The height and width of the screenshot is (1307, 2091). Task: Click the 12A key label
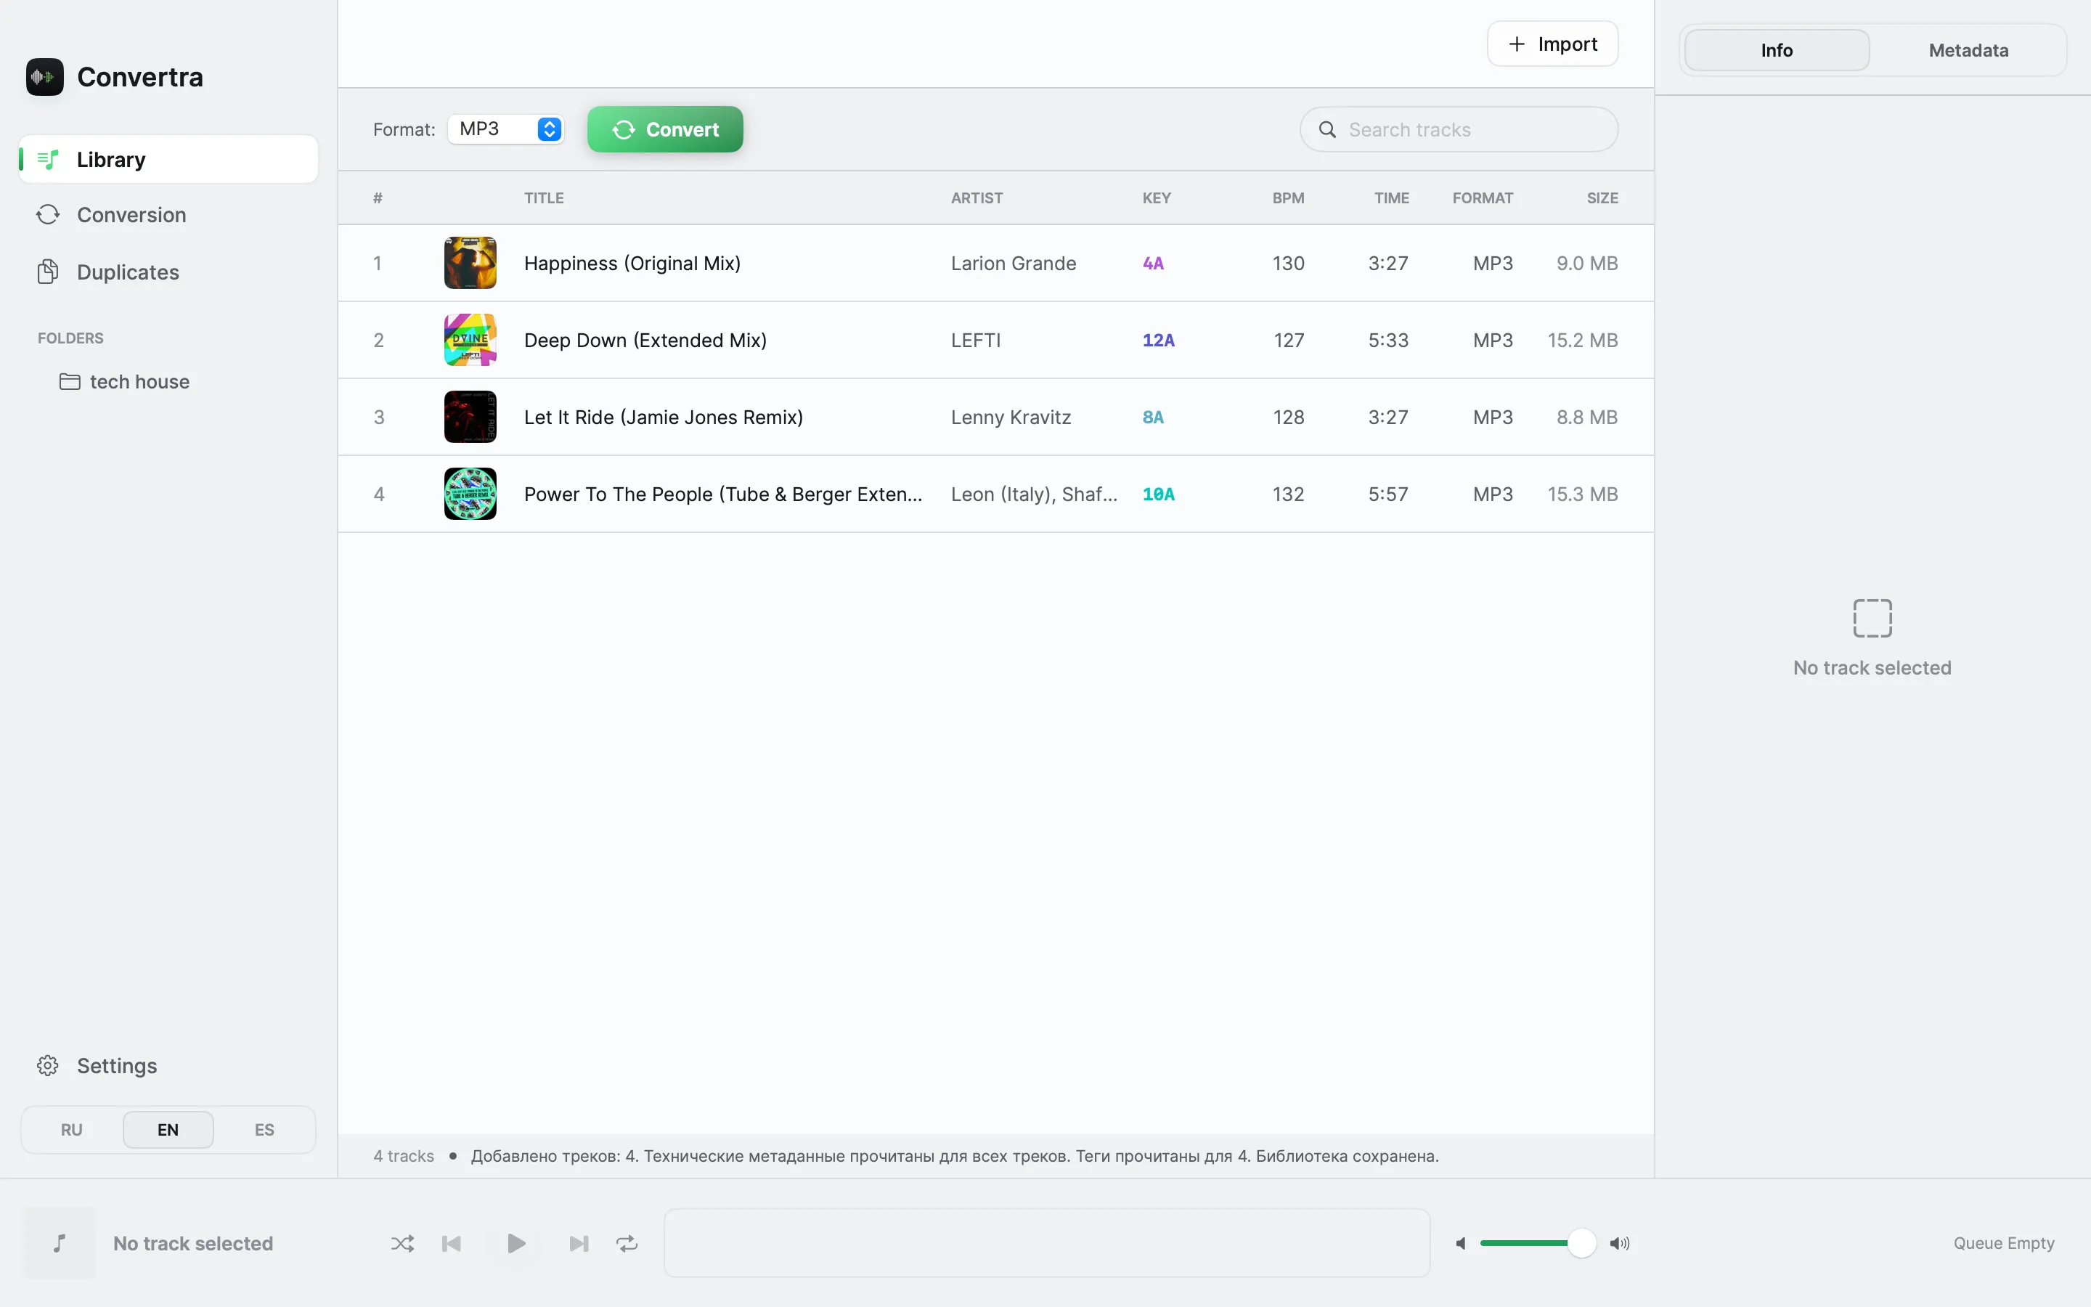pyautogui.click(x=1158, y=340)
